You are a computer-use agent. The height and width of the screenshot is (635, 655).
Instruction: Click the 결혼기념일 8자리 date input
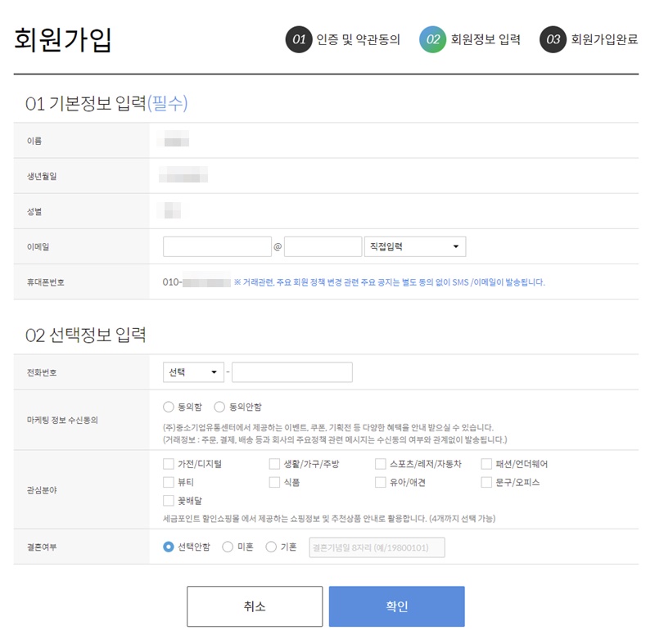click(377, 547)
